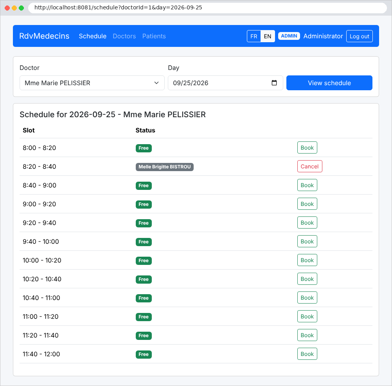Cancel Brigitte BISTROU's 8:20 appointment
Image resolution: width=392 pixels, height=386 pixels.
coord(309,166)
